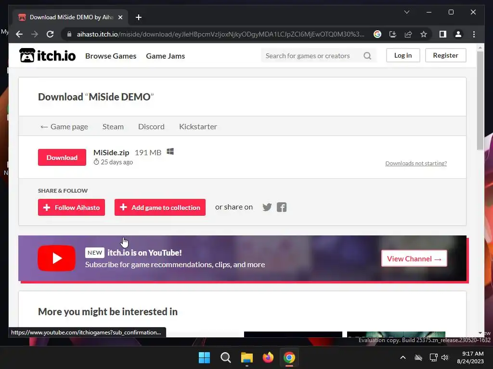Click the volume icon in system tray
Viewport: 493px width, 369px height.
(x=444, y=357)
